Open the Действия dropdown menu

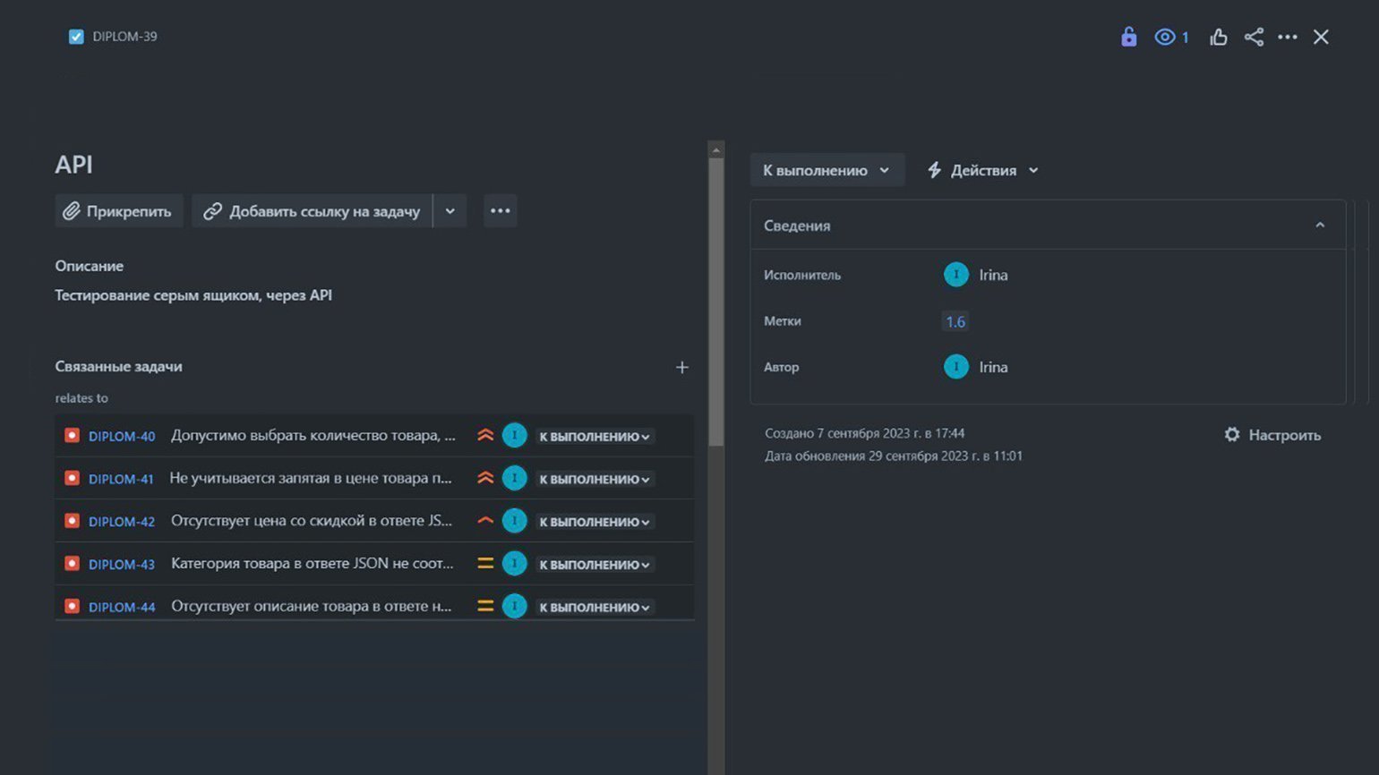tap(982, 170)
